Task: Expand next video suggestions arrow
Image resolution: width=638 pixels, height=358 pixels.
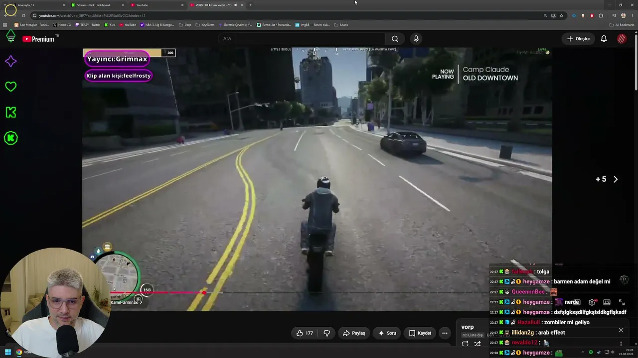Action: click(x=616, y=179)
